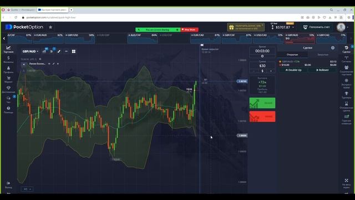The width and height of the screenshot is (355, 200).
Task: Open the Trades history icon in right sidebar
Action: pos(346,49)
